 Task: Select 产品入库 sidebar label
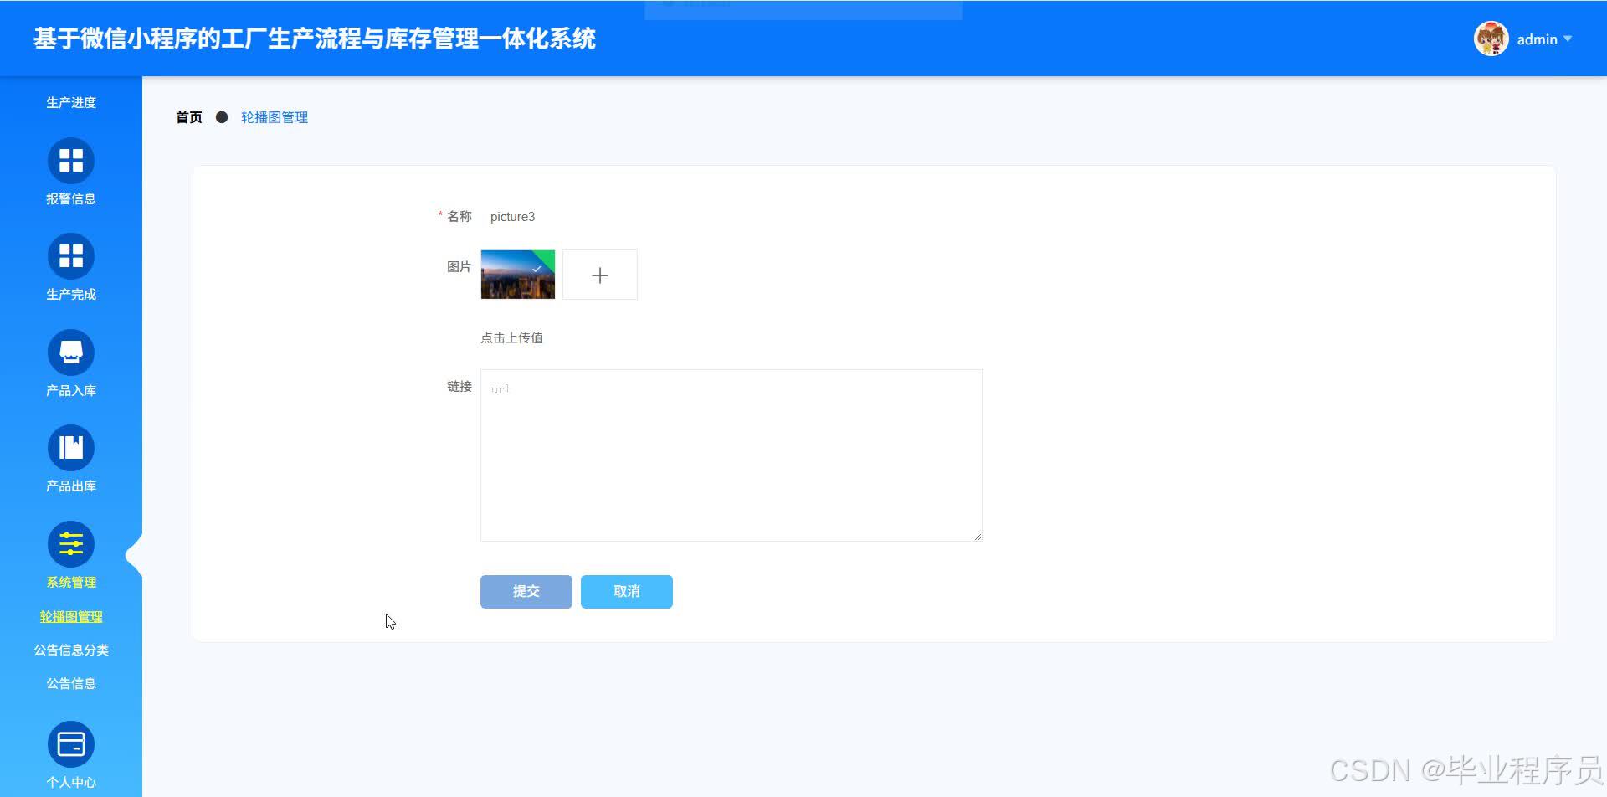coord(71,390)
